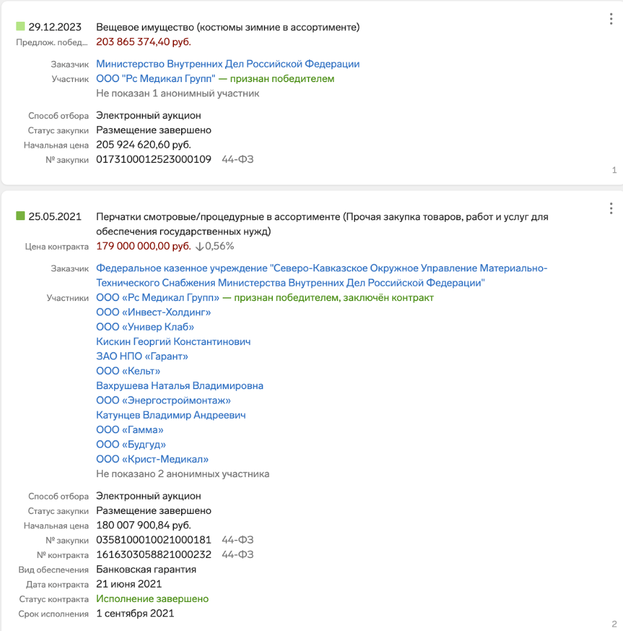
Task: Open three-dot menu of 25.05.2021 tender card
Action: pos(611,209)
